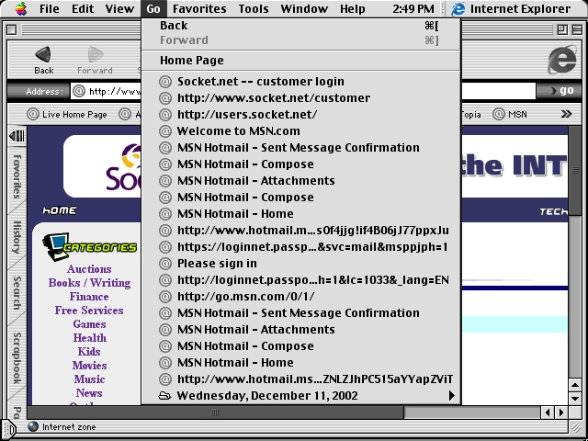Open the Favorites side tab
The height and width of the screenshot is (441, 588).
pyautogui.click(x=17, y=177)
